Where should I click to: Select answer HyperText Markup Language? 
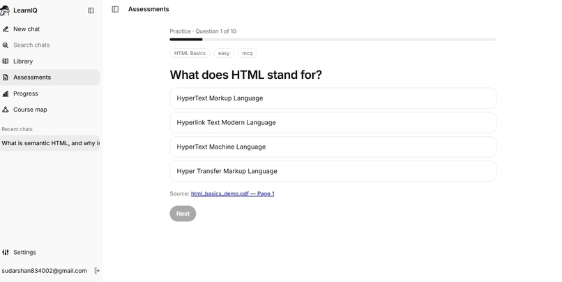(x=333, y=98)
